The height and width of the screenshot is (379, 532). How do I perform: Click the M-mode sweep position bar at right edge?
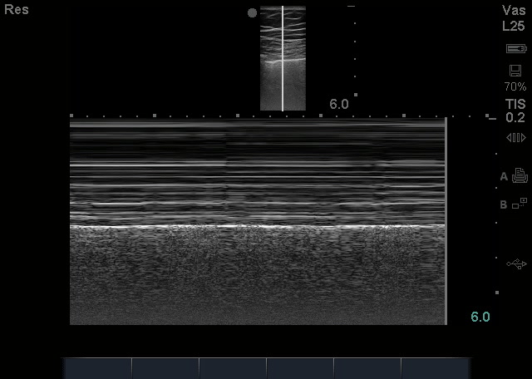tap(446, 220)
